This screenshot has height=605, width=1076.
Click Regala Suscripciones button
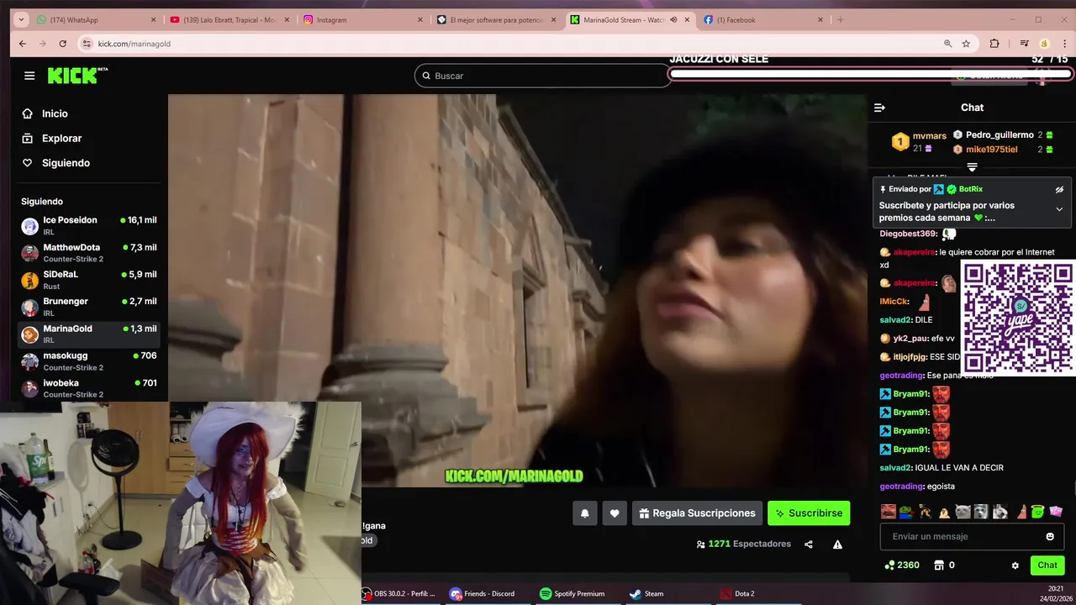[697, 513]
